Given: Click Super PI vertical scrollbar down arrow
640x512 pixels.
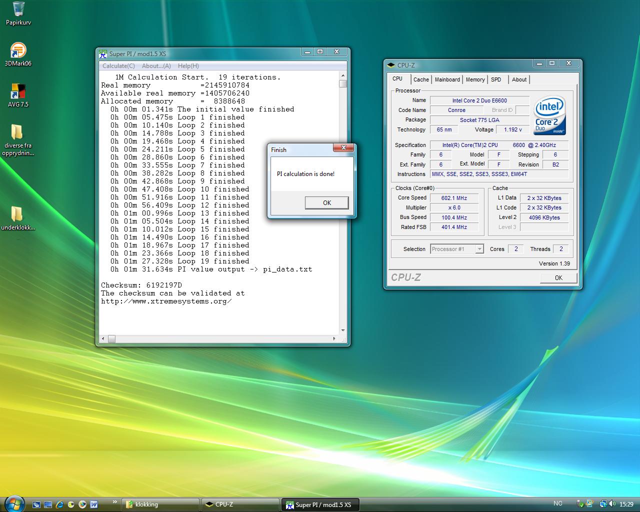Looking at the screenshot, I should click(343, 330).
